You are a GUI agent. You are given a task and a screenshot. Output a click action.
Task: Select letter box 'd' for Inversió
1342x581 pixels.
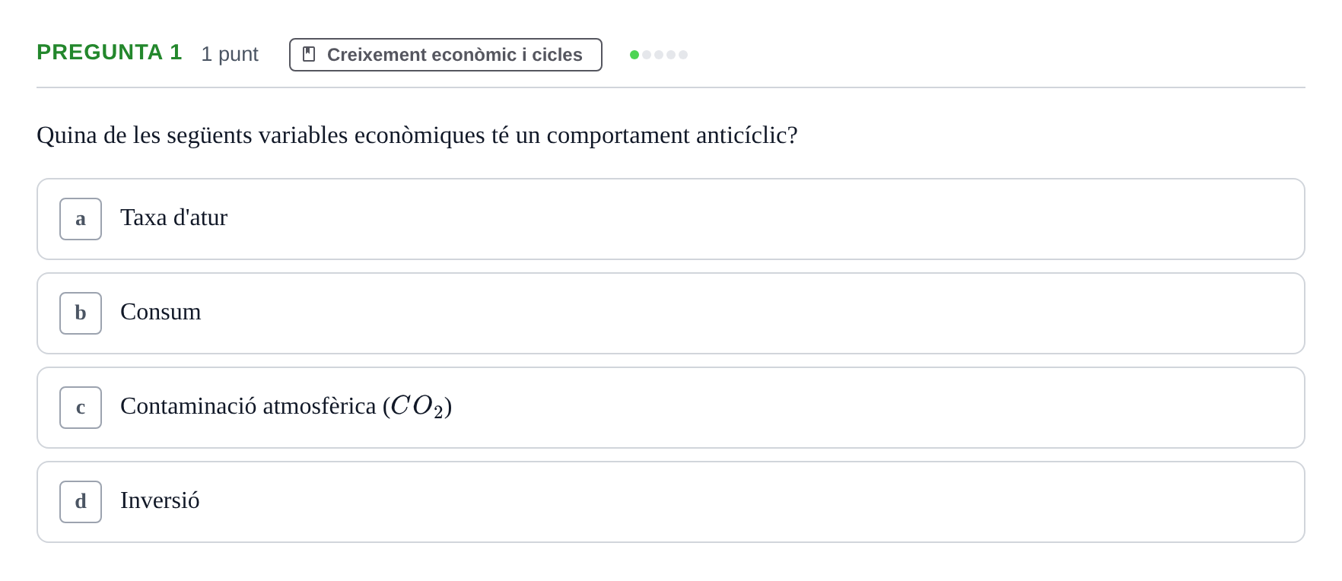(81, 502)
